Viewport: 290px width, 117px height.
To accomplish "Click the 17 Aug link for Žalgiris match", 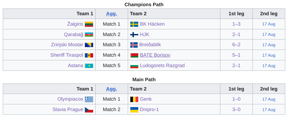I will coord(269,24).
